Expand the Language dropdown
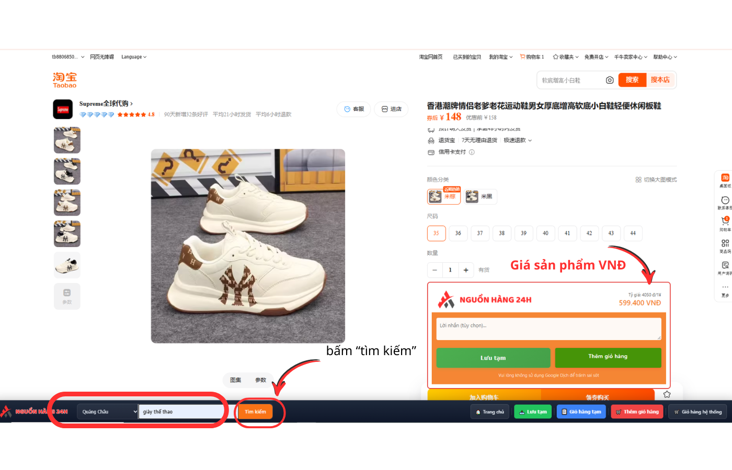 tap(134, 57)
